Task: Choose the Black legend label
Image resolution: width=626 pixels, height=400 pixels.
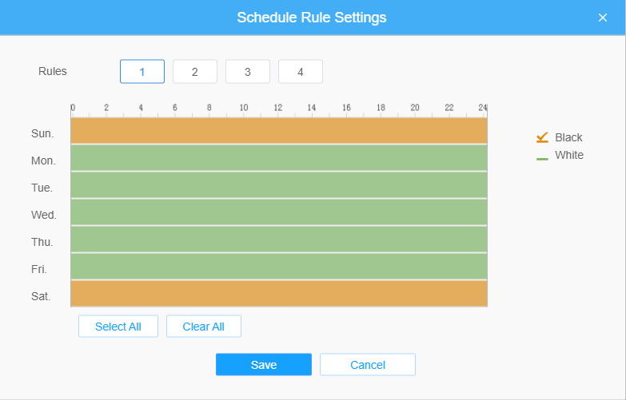Action: coord(568,137)
